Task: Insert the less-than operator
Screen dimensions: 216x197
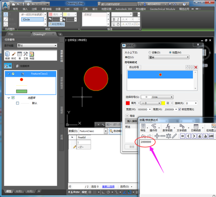Action: click(x=188, y=136)
